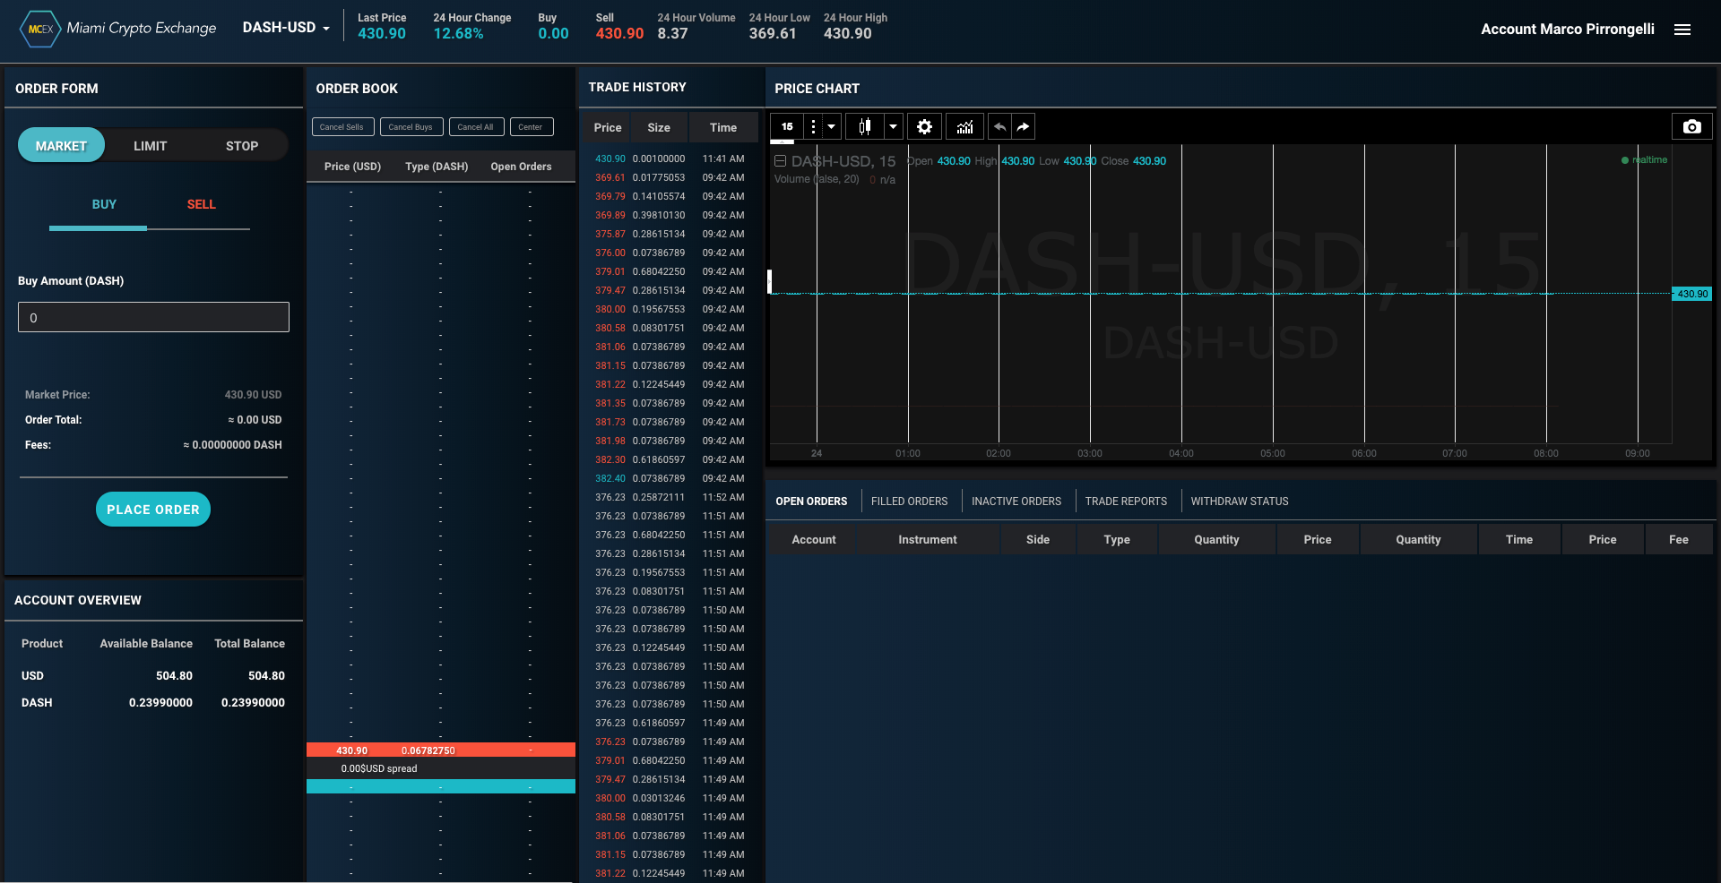The height and width of the screenshot is (883, 1721).
Task: Redo the chart action
Action: tap(1023, 126)
